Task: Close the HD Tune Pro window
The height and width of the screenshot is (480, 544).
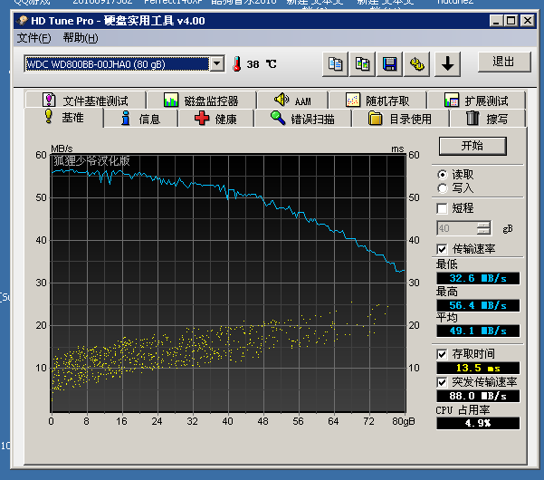Action: tap(528, 21)
